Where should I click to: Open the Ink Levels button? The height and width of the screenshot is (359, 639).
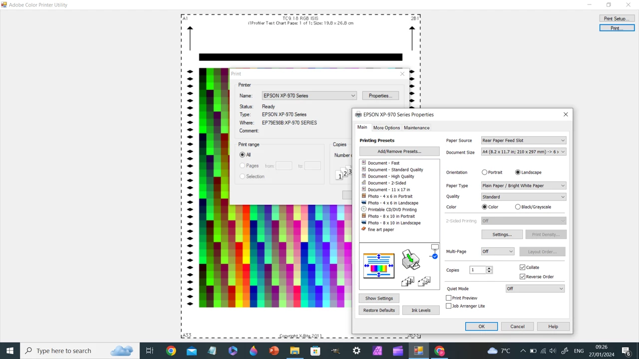(x=421, y=310)
